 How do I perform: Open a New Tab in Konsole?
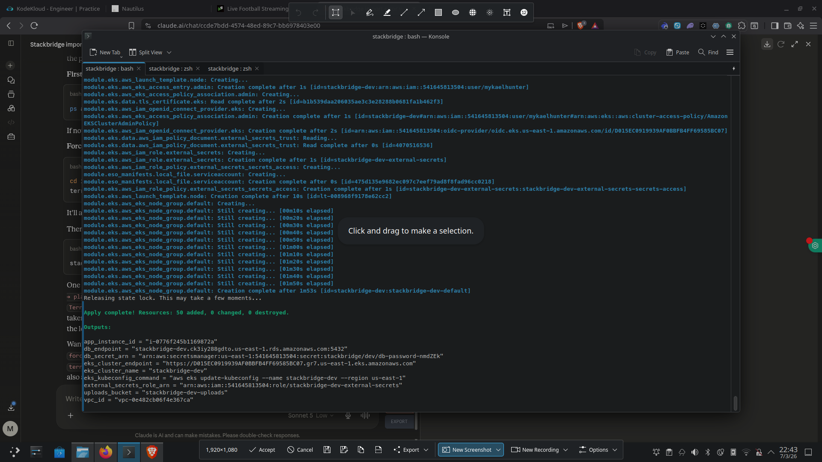pos(105,52)
